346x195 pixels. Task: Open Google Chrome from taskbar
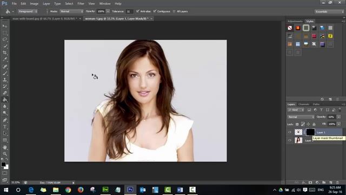[68, 190]
